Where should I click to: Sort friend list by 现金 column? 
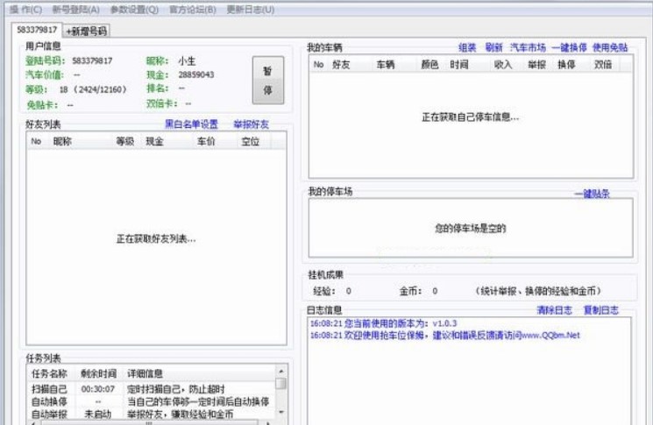[x=154, y=142]
